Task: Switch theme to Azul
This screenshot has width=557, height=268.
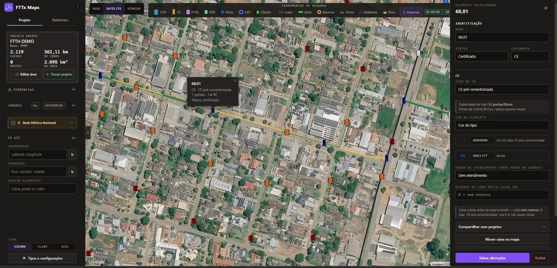Action: [x=65, y=247]
